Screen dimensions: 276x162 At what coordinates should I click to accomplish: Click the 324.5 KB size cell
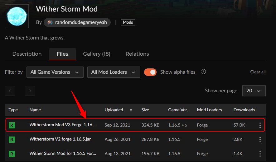click(x=150, y=125)
